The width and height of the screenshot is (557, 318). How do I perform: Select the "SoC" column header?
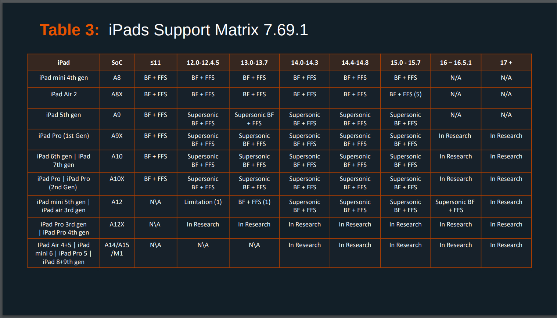point(117,62)
